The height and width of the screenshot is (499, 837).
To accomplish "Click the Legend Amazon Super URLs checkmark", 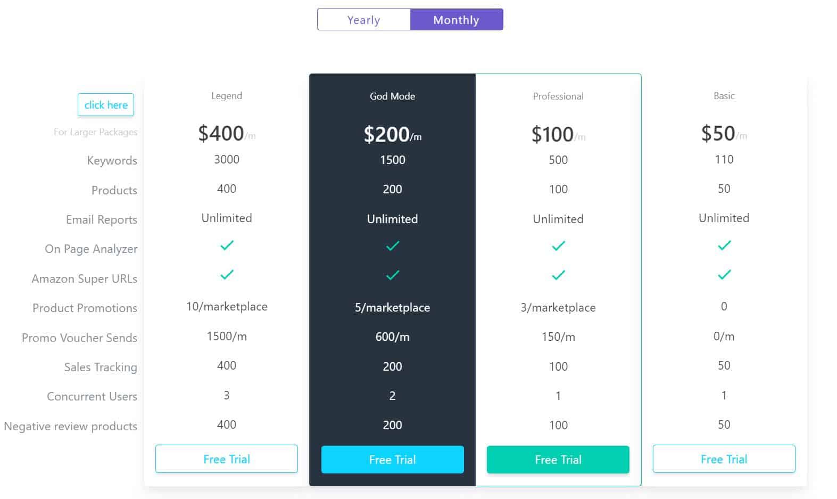I will [x=226, y=275].
